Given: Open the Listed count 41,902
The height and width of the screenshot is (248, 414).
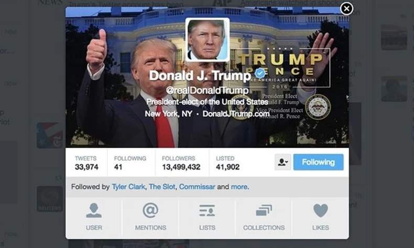Looking at the screenshot, I should (227, 163).
